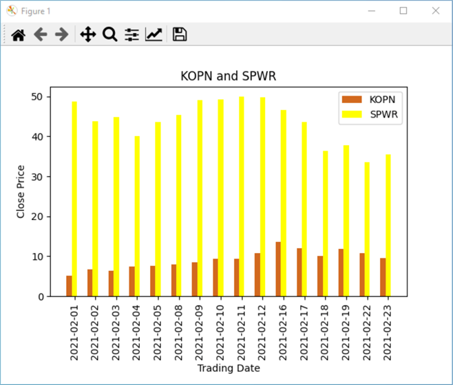Go forward to the next view

pyautogui.click(x=61, y=34)
